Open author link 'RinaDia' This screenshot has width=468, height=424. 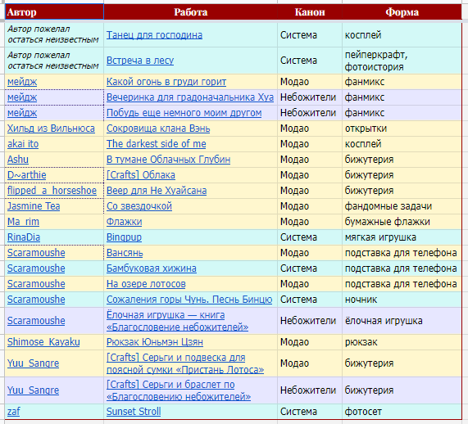[24, 237]
